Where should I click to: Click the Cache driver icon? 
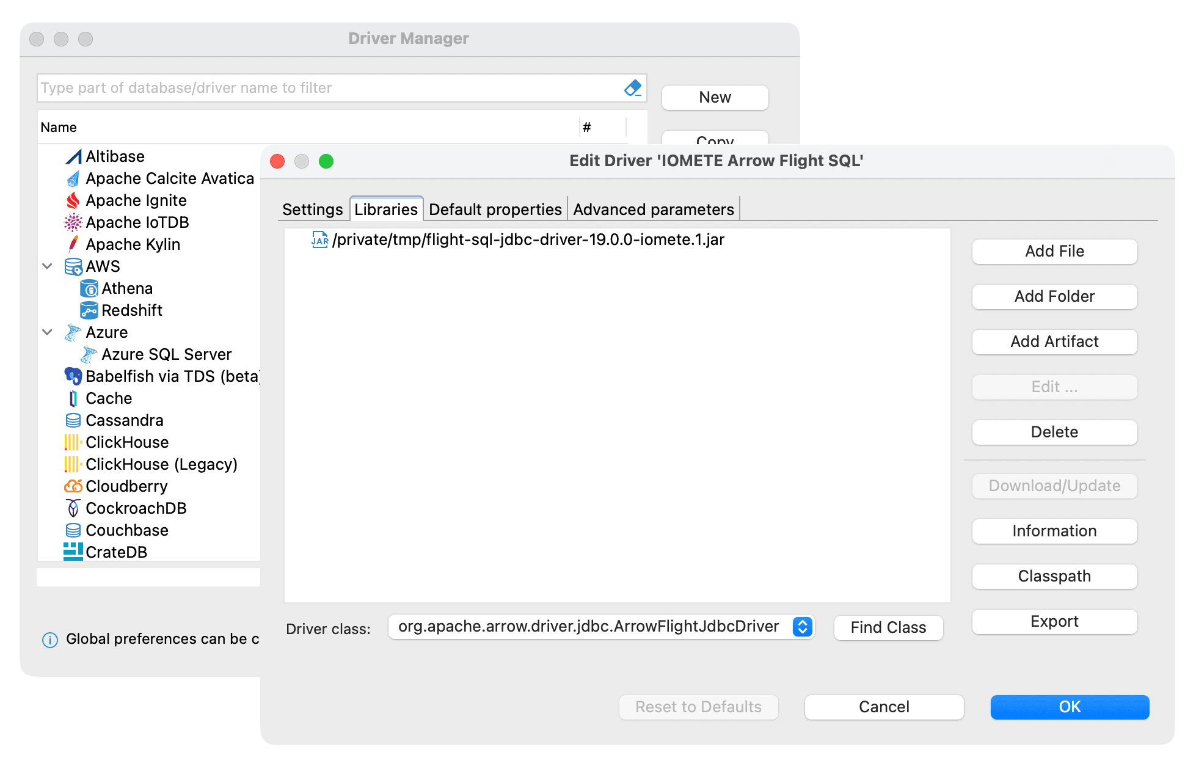click(73, 399)
